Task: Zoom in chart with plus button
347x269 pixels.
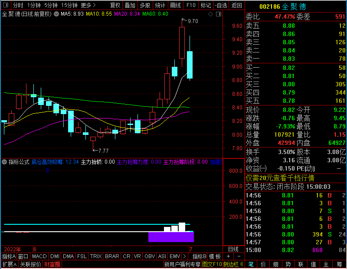Action: pyautogui.click(x=228, y=256)
